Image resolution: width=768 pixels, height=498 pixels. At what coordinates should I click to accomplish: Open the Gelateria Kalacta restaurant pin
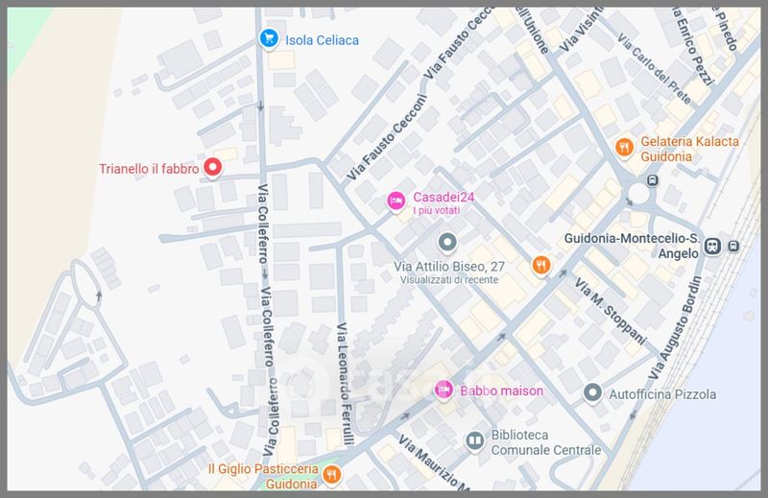click(624, 148)
